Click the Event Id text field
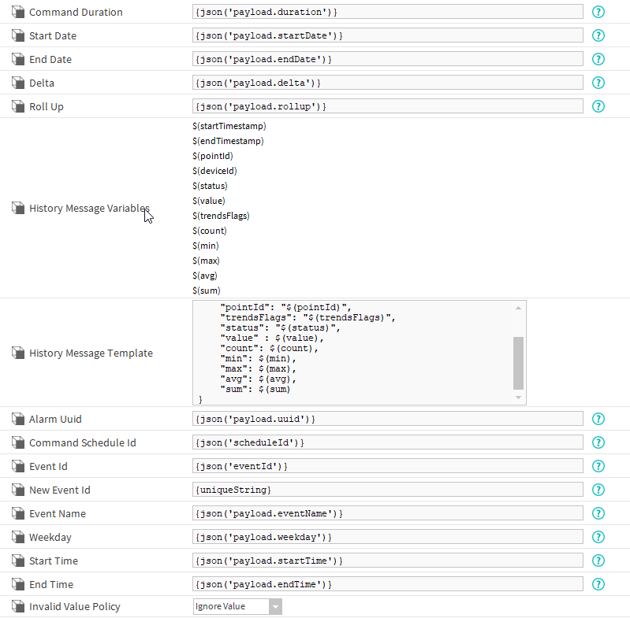 click(387, 466)
